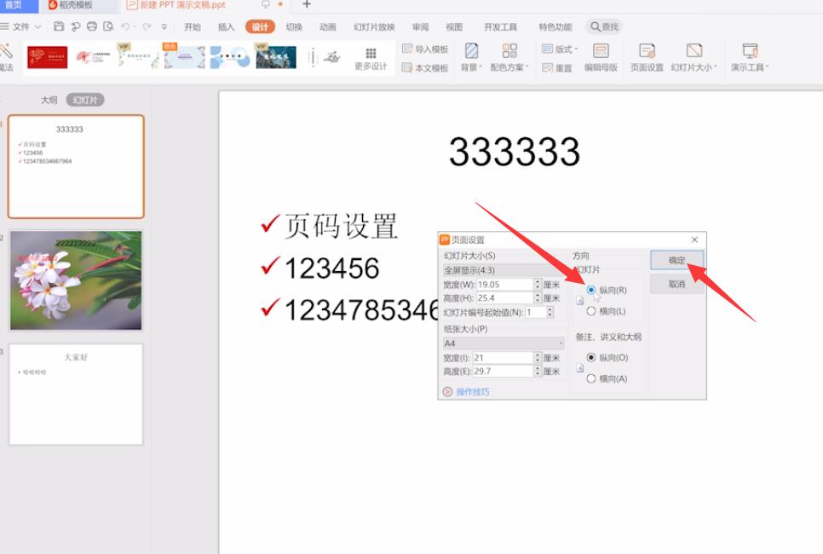Select notes 横向(A) landscape radio button
This screenshot has width=823, height=554.
tap(591, 378)
